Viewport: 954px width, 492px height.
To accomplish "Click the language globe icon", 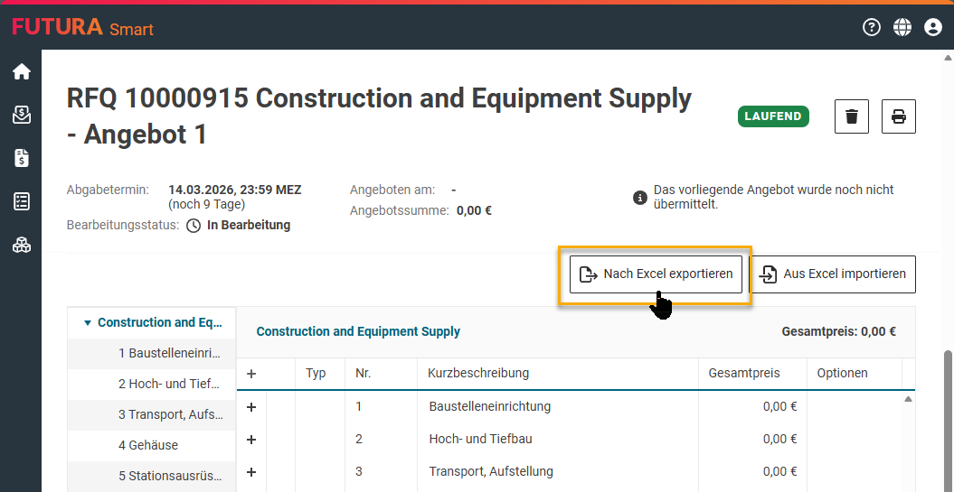I will tap(902, 27).
